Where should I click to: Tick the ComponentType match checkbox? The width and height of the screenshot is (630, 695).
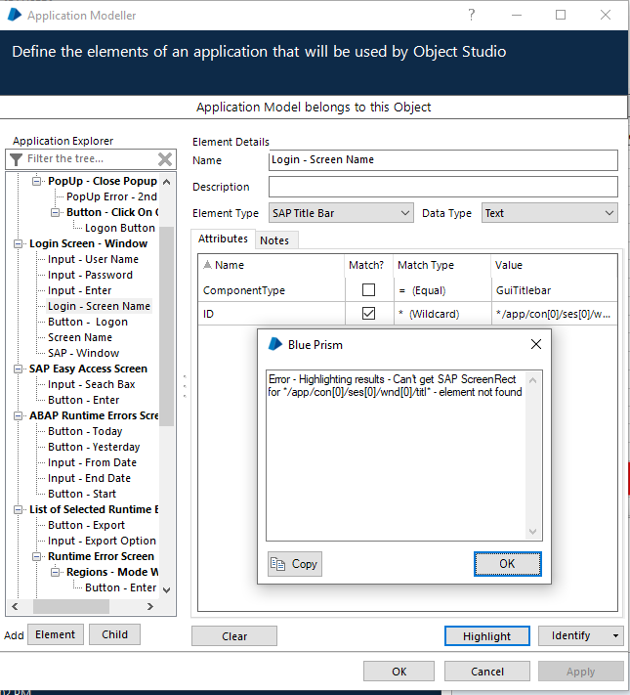point(368,290)
